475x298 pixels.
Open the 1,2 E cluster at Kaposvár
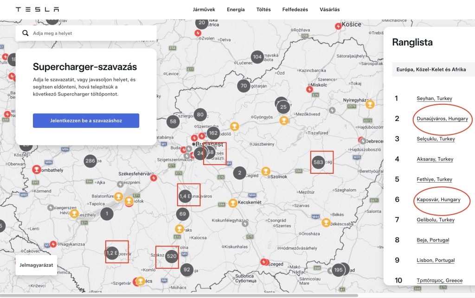[x=112, y=253]
